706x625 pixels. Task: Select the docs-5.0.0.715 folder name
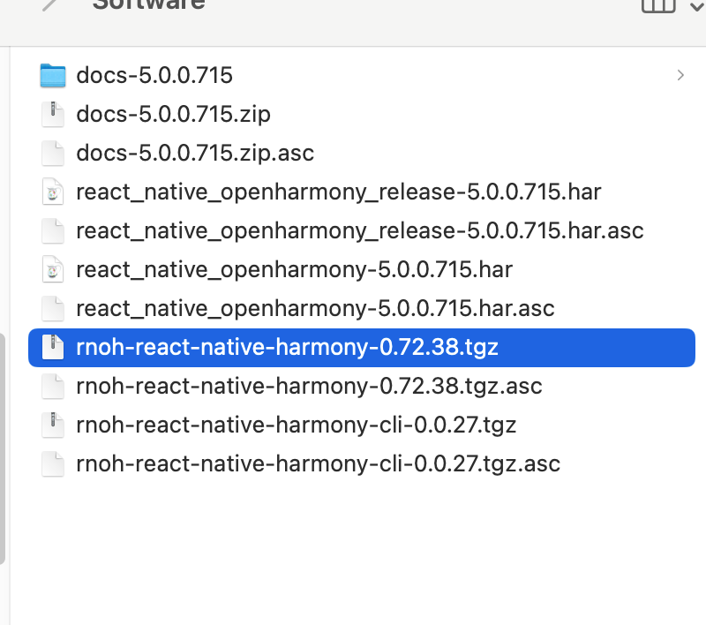[154, 75]
